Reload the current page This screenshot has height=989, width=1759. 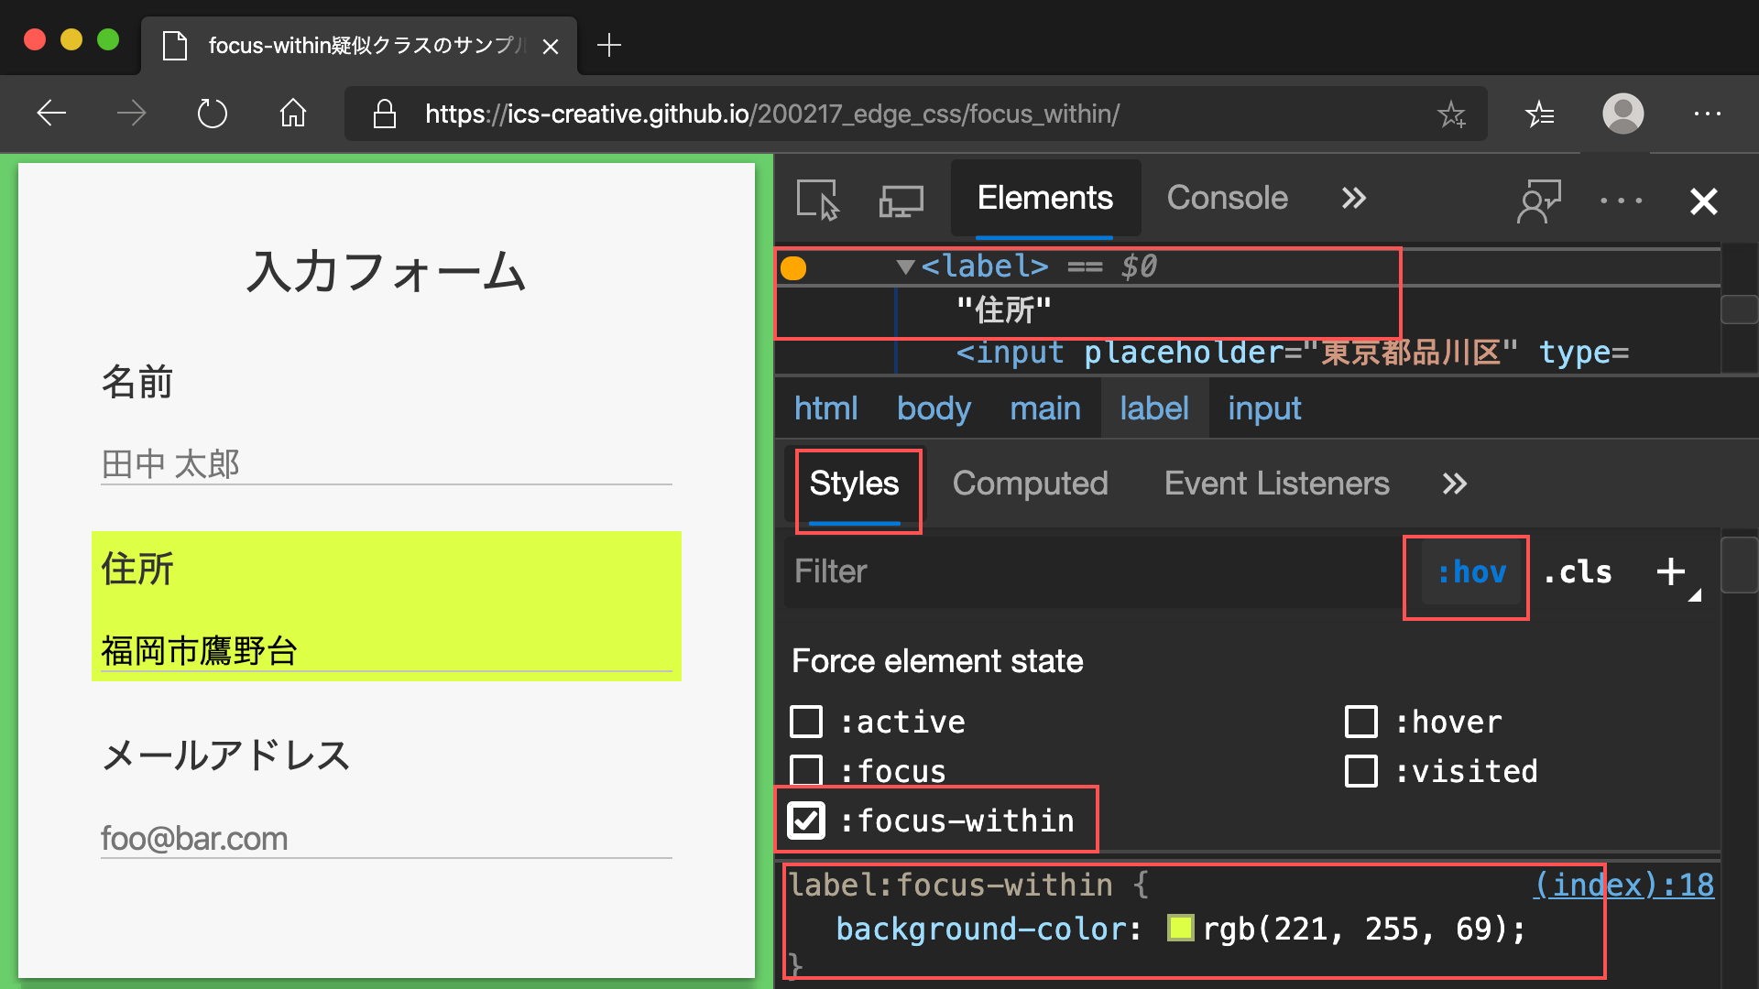(x=213, y=114)
